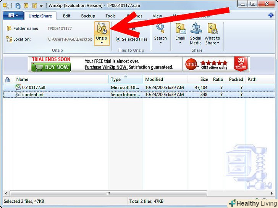The height and width of the screenshot is (208, 278).
Task: Switch to the Unzip/Share tab
Action: [x=40, y=16]
